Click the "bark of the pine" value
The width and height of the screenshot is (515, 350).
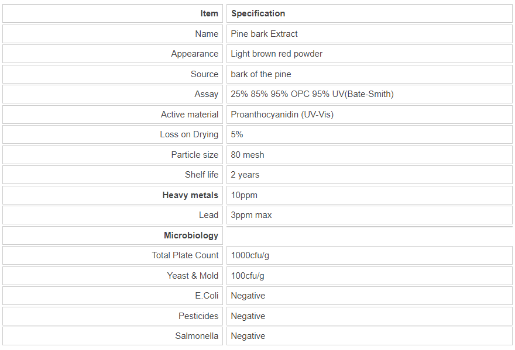(x=260, y=74)
